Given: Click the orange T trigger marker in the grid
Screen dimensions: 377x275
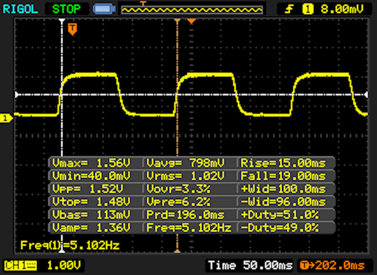Looking at the screenshot, I should (72, 29).
